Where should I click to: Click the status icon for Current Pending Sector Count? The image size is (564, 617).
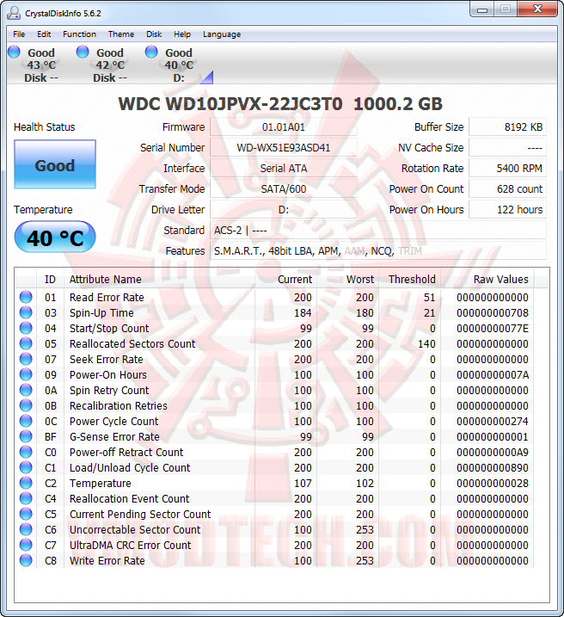(26, 514)
